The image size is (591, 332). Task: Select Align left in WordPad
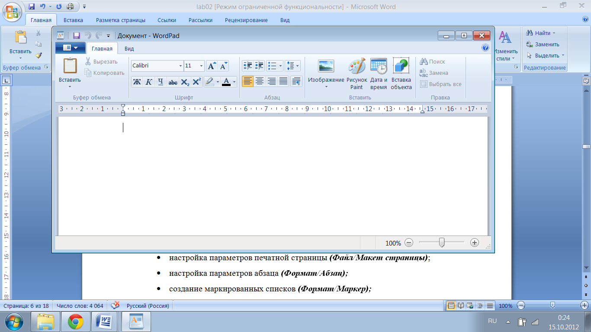click(x=247, y=81)
